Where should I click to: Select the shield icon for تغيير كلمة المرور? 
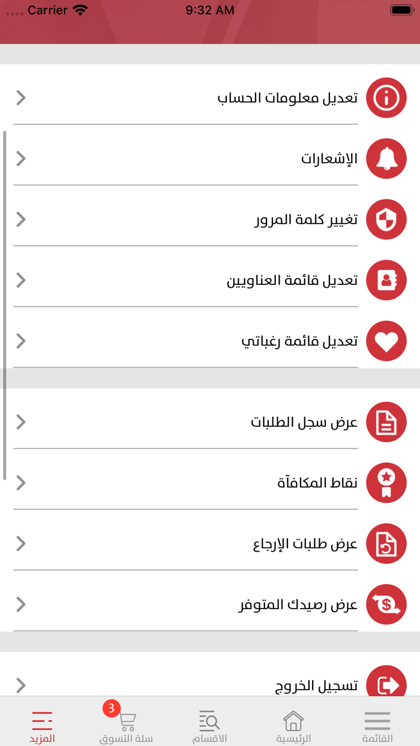tap(386, 219)
